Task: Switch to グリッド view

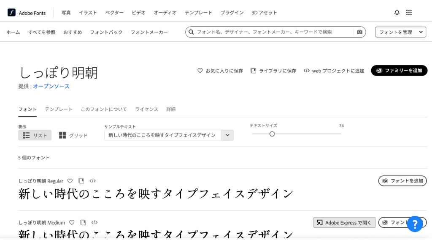Action: click(x=73, y=135)
